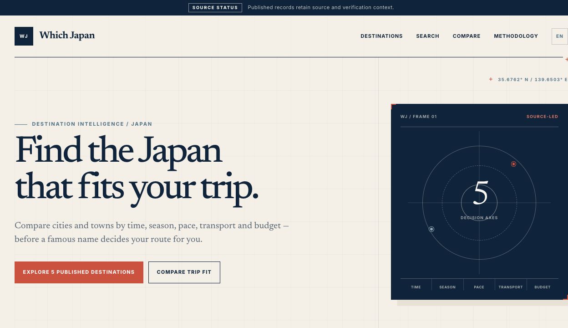Click the SOURCE-LED label
This screenshot has height=328, width=568.
[x=542, y=117]
